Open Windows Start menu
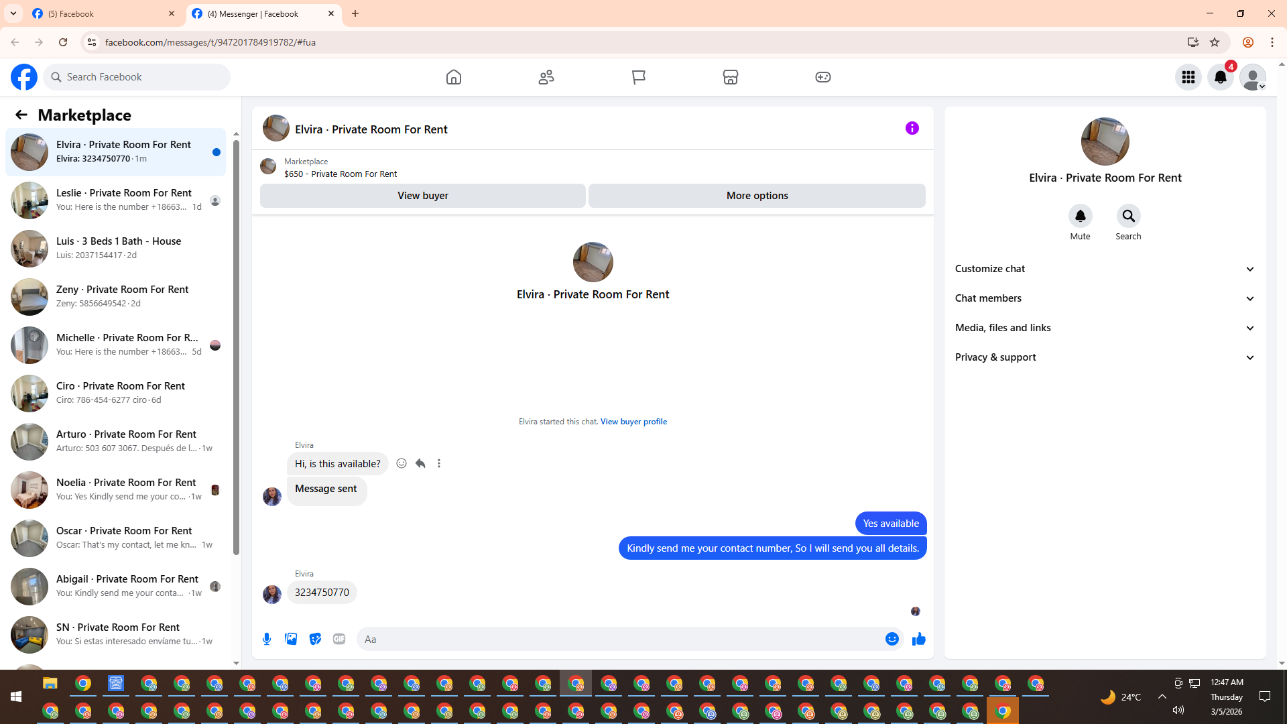 pyautogui.click(x=16, y=697)
